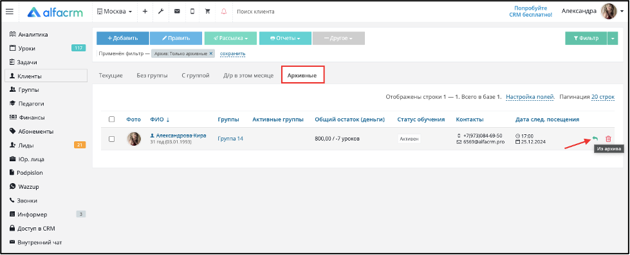Open the Рассылка dropdown
The height and width of the screenshot is (255, 630).
point(230,38)
